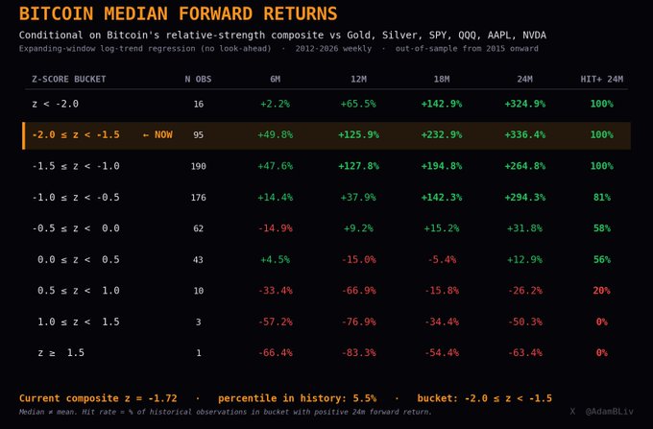653x429 pixels.
Task: Click the subtitle starting 'Conditional on Bitcoin's'
Action: 282,35
